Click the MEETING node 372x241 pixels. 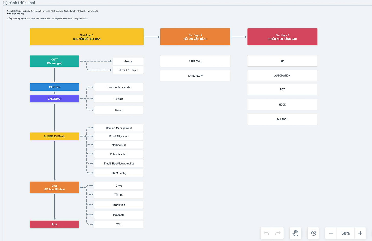(x=54, y=87)
